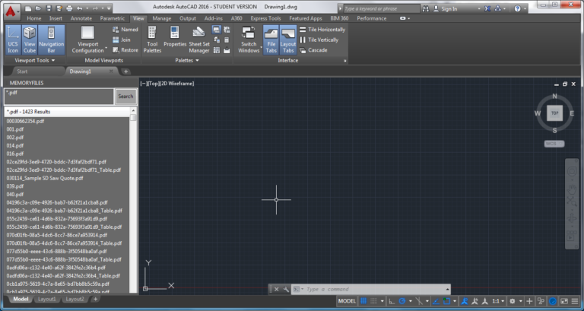This screenshot has width=584, height=311.
Task: Open the Sheet Set Manager
Action: 199,40
